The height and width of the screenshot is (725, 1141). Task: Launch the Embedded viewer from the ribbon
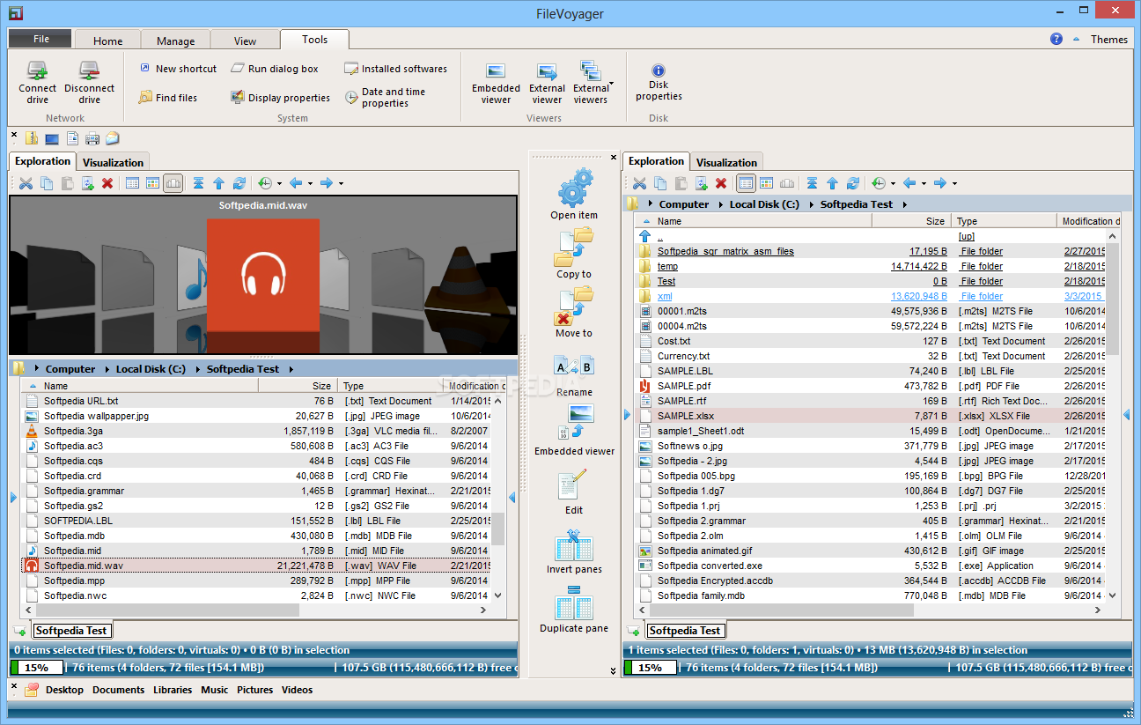click(x=496, y=81)
